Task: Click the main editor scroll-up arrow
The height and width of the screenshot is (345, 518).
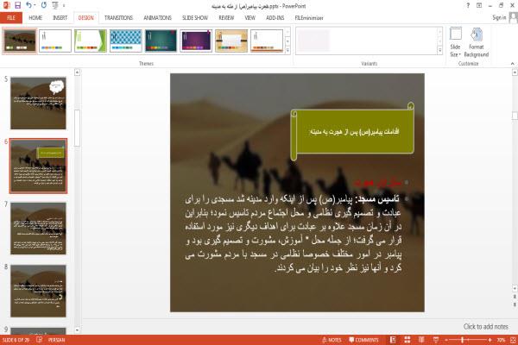Action: [x=515, y=72]
